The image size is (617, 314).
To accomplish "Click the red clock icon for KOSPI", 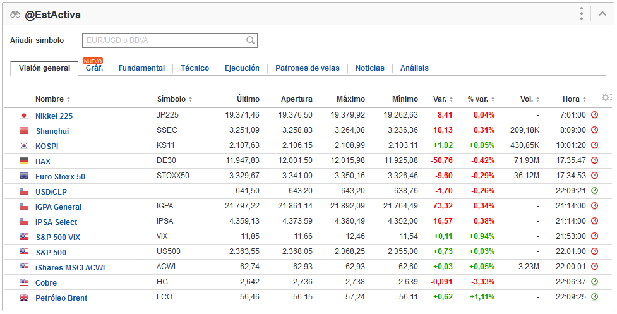I will [594, 145].
